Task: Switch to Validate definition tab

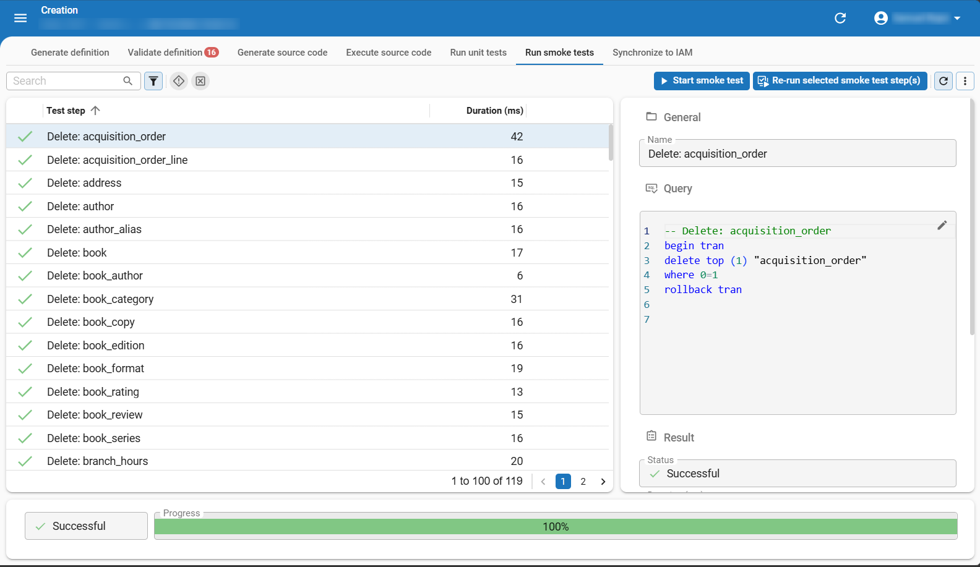Action: 173,53
